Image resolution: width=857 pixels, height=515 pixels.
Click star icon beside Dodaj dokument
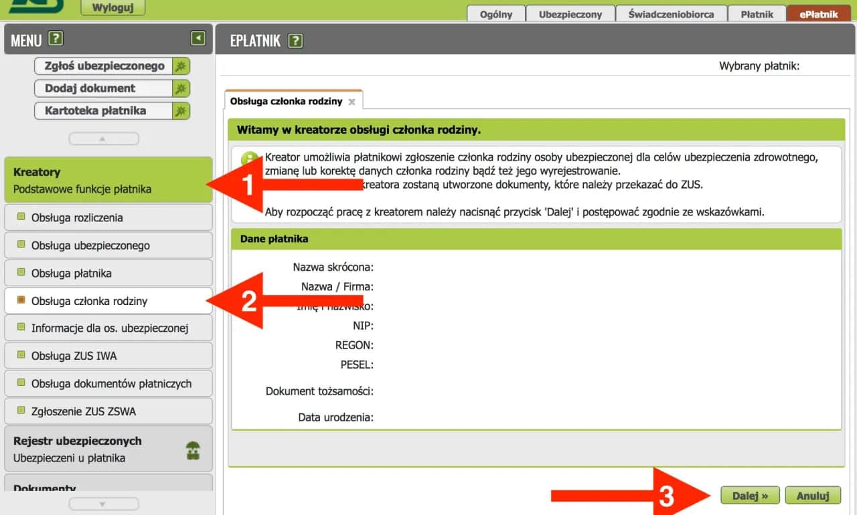181,88
